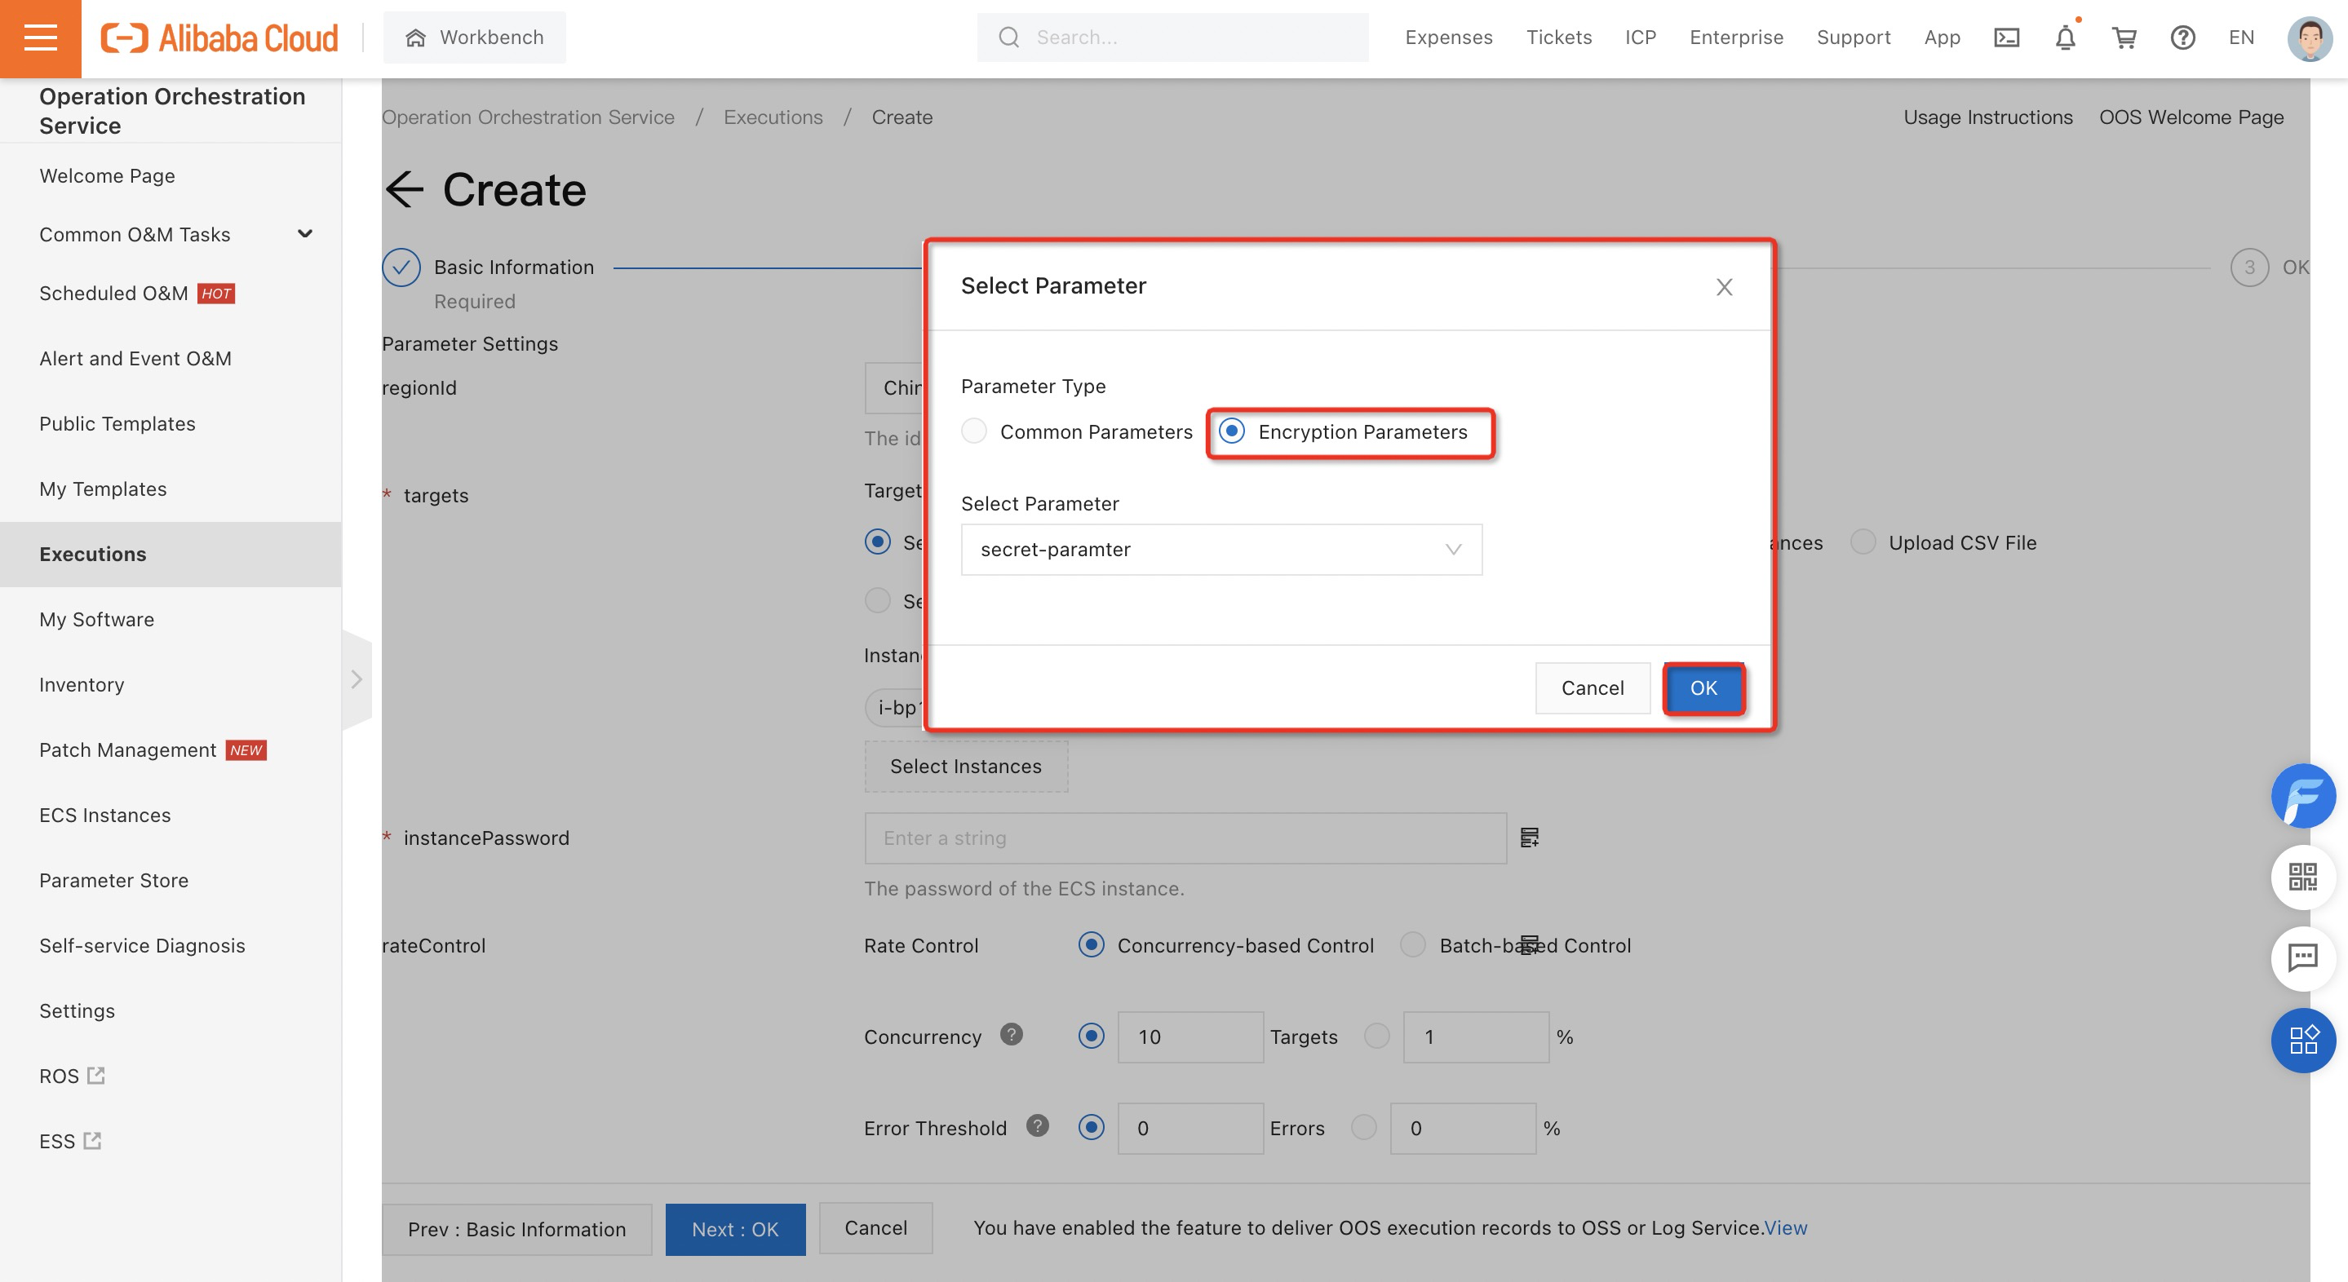Open OOS Welcome Page link

(x=2191, y=117)
